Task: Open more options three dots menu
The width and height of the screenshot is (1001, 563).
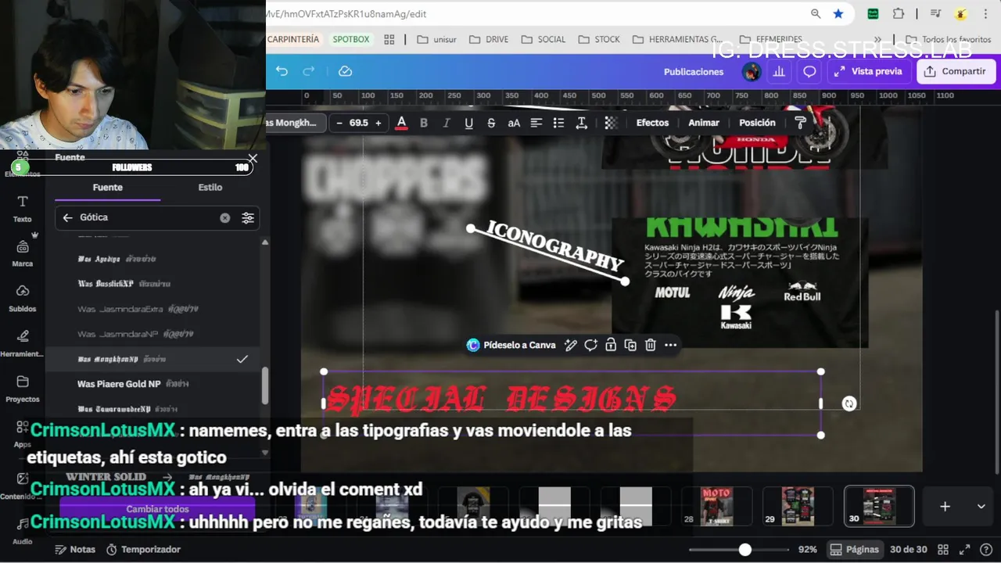Action: click(x=670, y=345)
